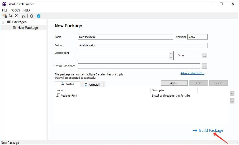The height and width of the screenshot is (145, 239).
Task: Move the item down with the arrow button
Action: click(x=232, y=101)
